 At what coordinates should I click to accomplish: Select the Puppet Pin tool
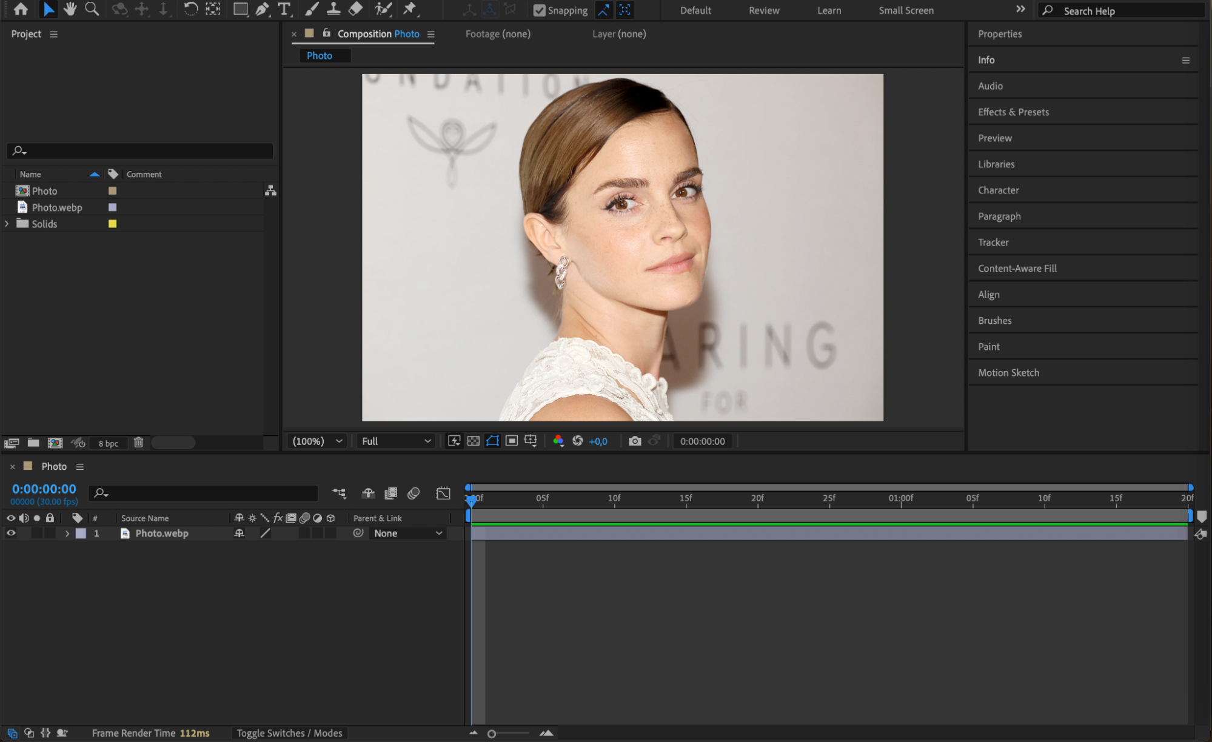coord(410,9)
